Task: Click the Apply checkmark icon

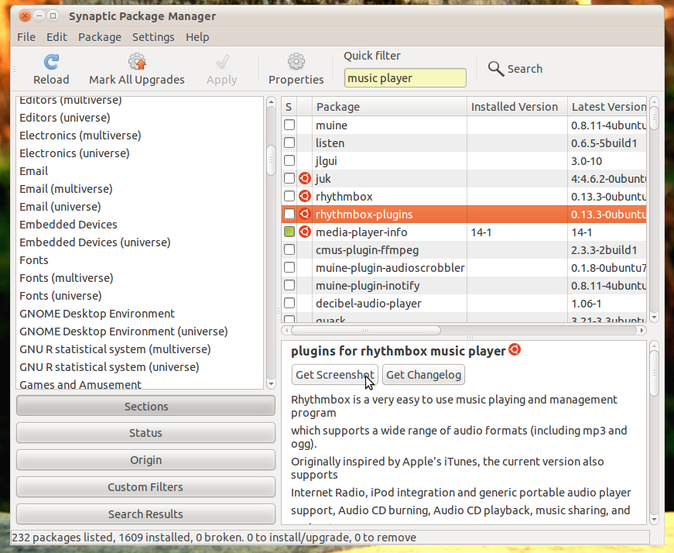Action: tap(222, 62)
